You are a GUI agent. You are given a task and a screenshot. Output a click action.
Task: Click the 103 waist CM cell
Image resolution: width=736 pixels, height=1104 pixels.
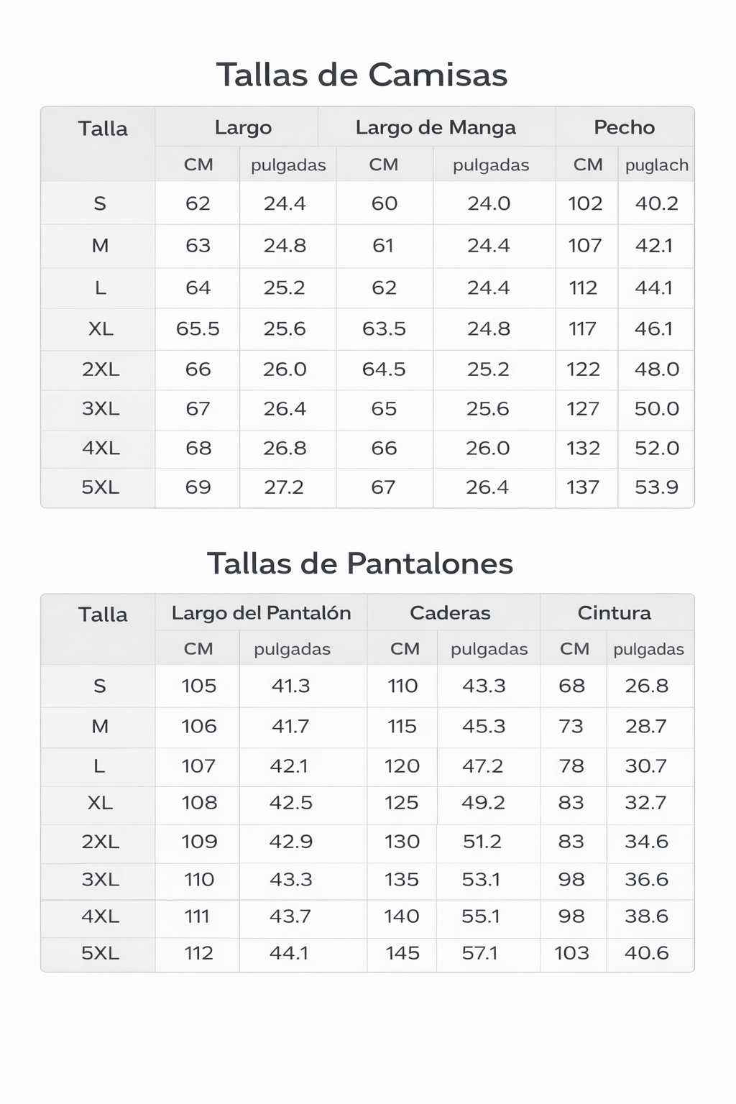(x=571, y=953)
